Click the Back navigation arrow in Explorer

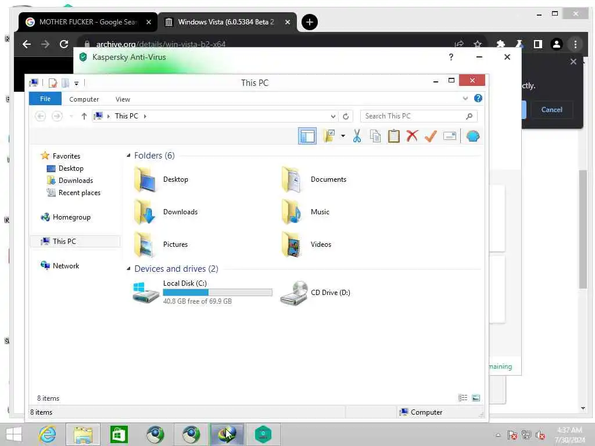[40, 116]
